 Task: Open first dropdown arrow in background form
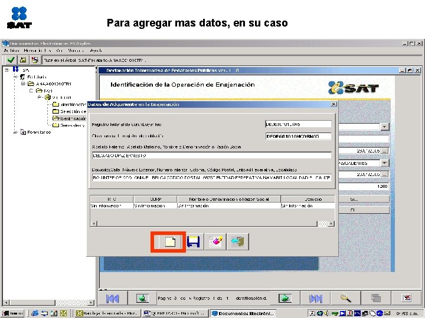click(x=385, y=127)
